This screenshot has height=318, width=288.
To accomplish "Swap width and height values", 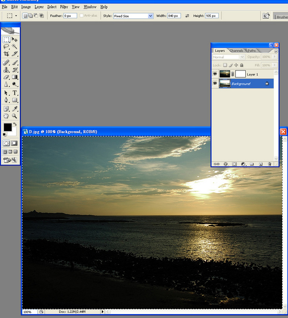I will (x=187, y=15).
